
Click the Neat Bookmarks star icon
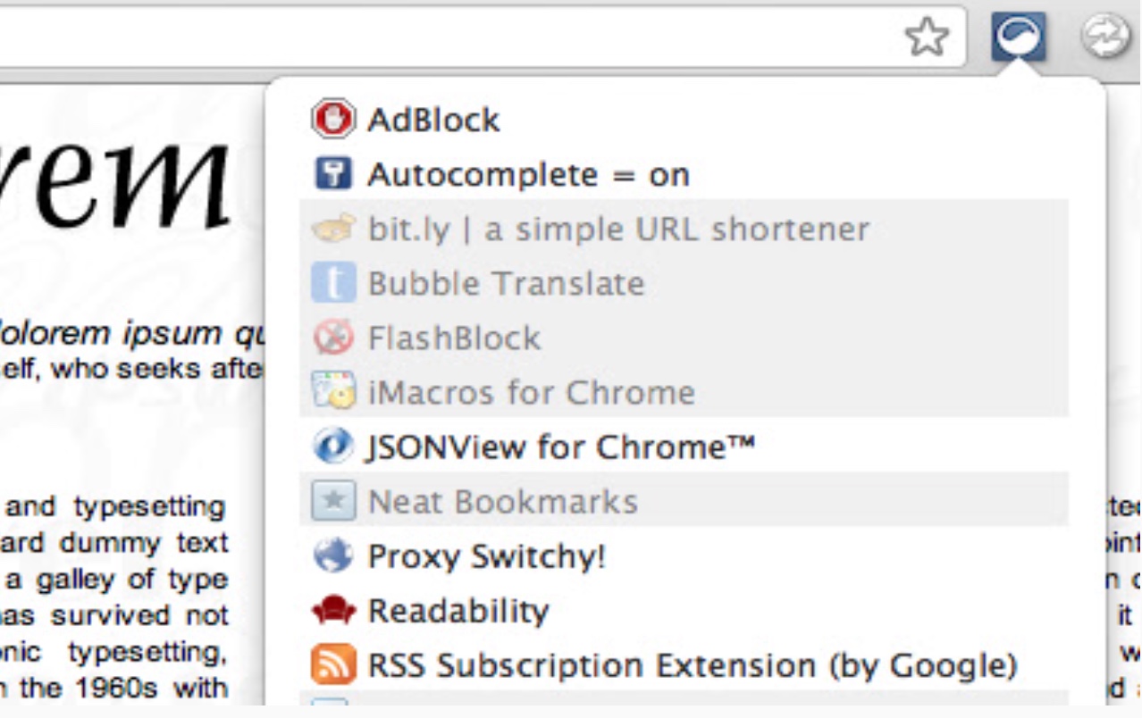[333, 501]
